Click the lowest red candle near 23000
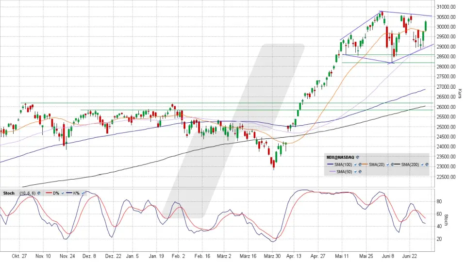Screen dimensions: 466x262 tap(273, 164)
